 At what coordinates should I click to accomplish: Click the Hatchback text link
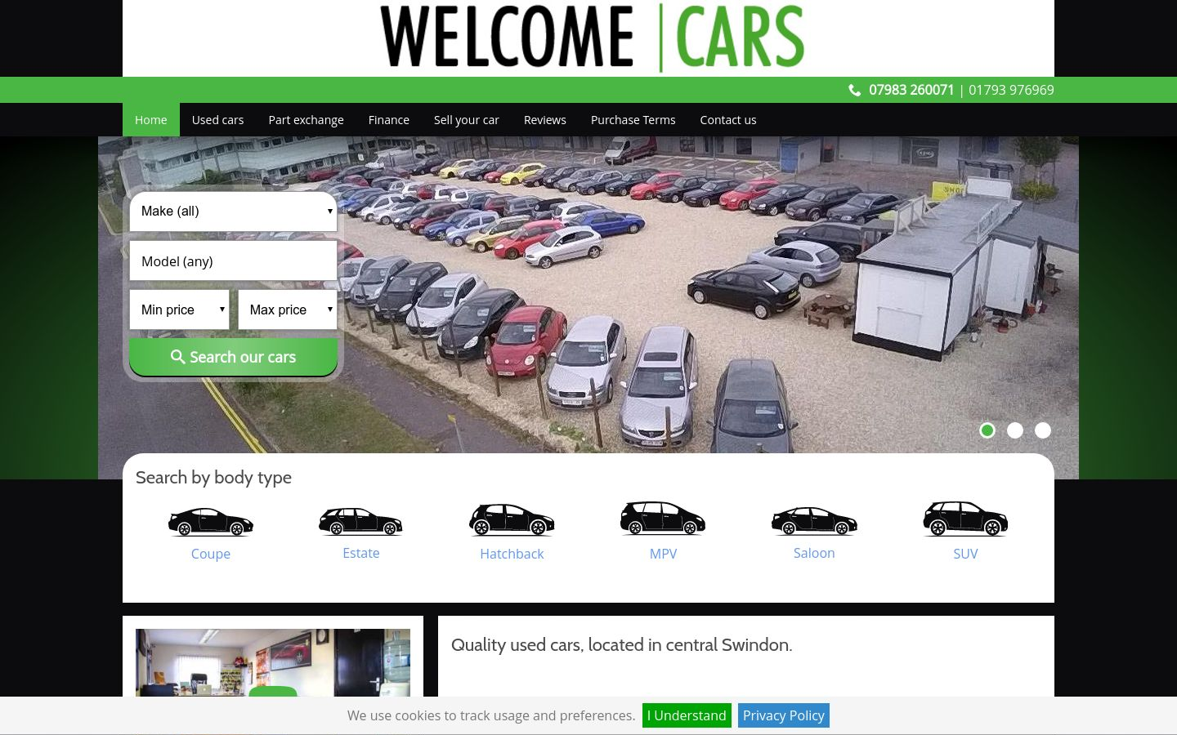pos(512,554)
